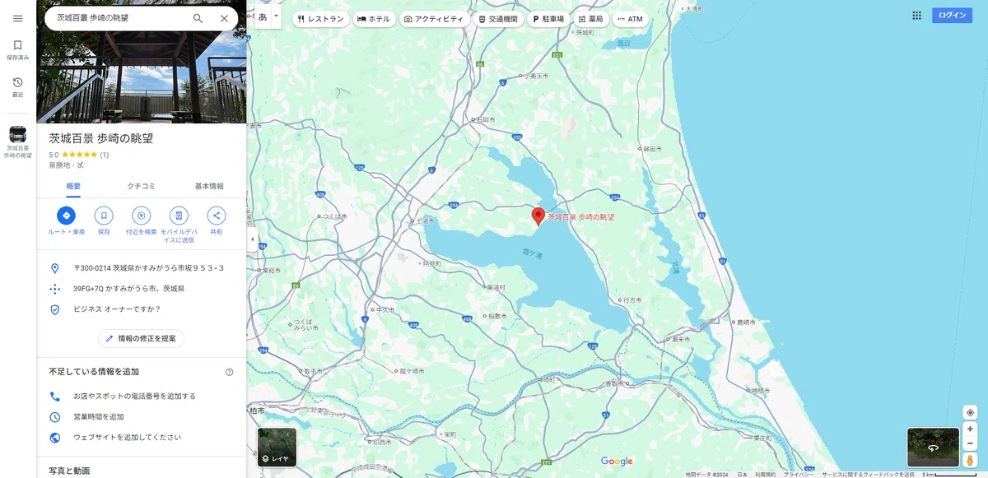This screenshot has width=988, height=478.
Task: Filter by アクティビティ chip
Action: click(434, 19)
